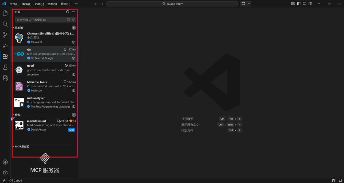This screenshot has width=344, height=183.
Task: Open the 文件(F) menu
Action: (x=14, y=4)
